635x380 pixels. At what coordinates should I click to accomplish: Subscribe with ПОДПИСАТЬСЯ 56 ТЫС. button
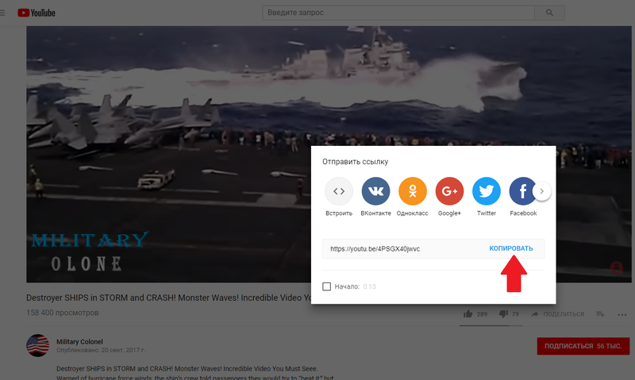(583, 346)
